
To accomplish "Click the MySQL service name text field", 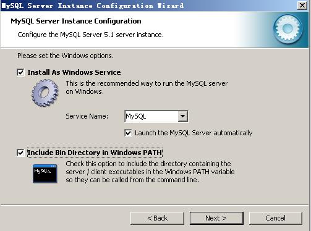I will pyautogui.click(x=151, y=116).
